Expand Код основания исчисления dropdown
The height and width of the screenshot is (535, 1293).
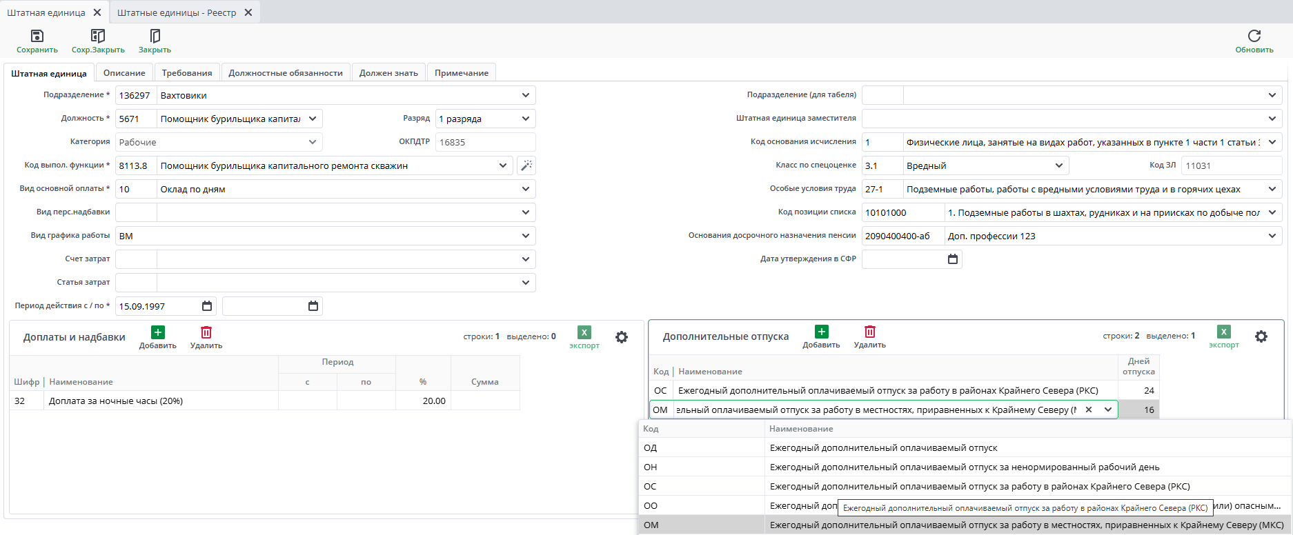pyautogui.click(x=1272, y=142)
